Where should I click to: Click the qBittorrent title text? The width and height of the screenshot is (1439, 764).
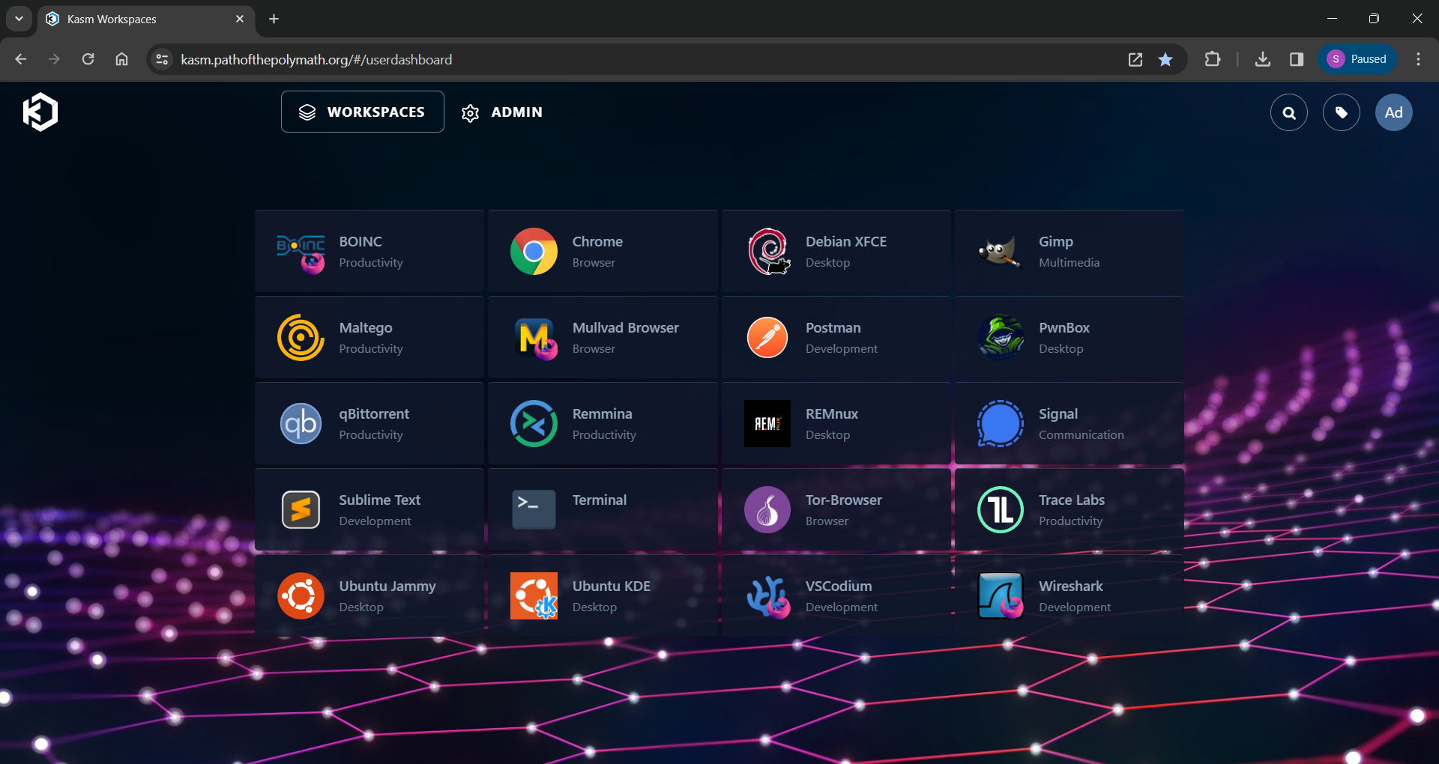click(374, 414)
